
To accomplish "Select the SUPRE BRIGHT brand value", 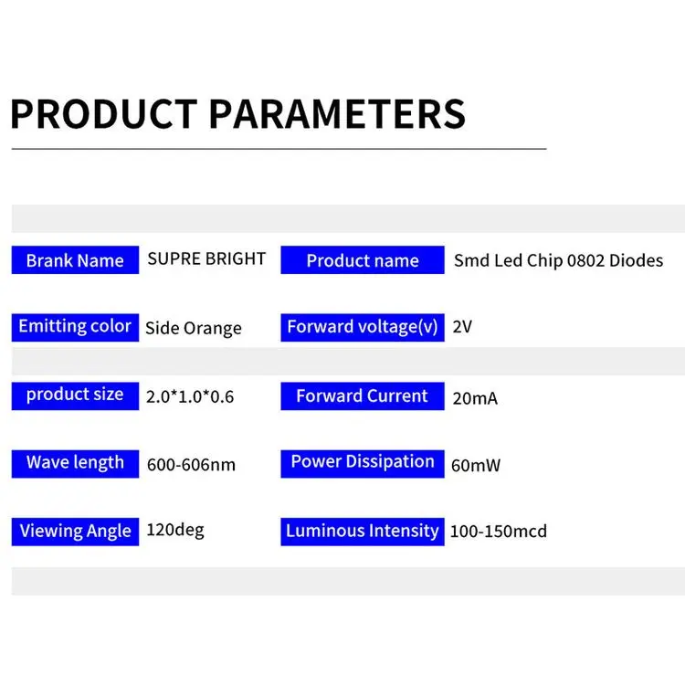I will click(x=206, y=258).
